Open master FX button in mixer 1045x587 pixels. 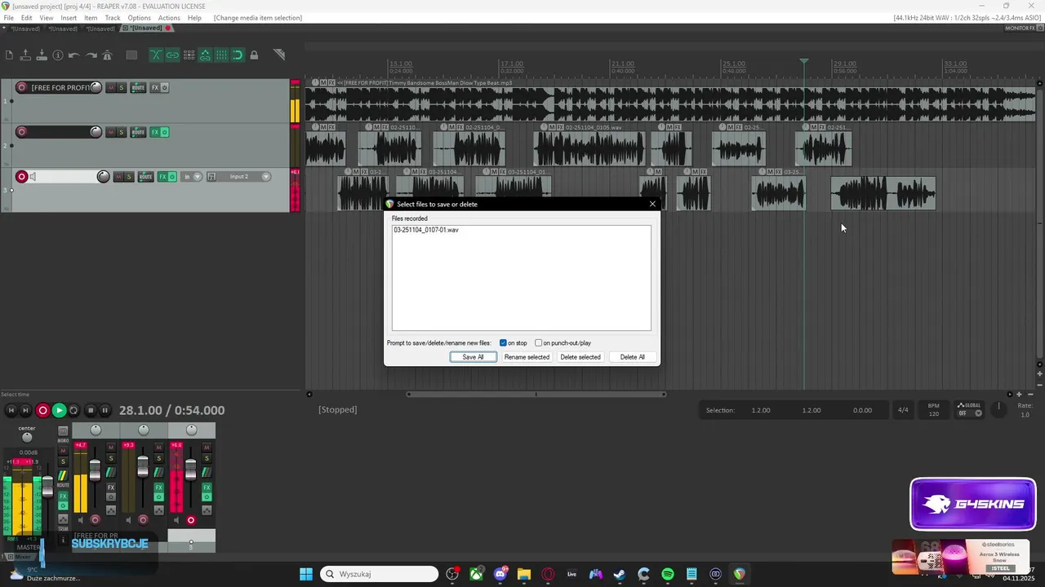pos(63,496)
